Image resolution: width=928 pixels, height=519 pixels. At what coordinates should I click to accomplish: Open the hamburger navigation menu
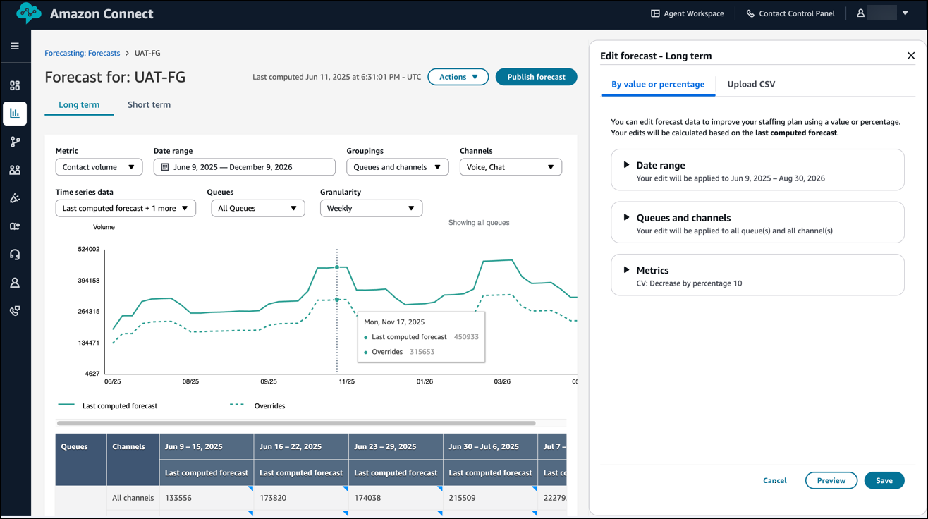(x=15, y=47)
